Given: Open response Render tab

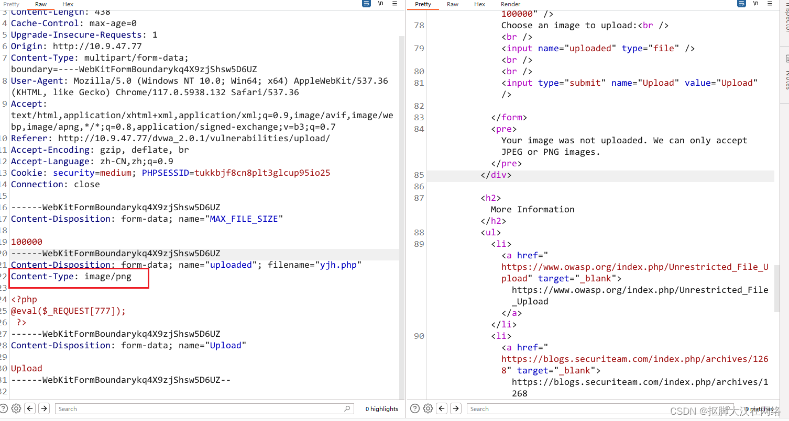Looking at the screenshot, I should click(511, 4).
